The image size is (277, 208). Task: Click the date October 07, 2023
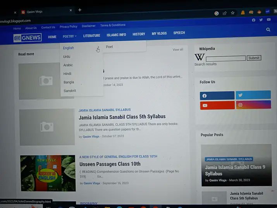coord(113,136)
